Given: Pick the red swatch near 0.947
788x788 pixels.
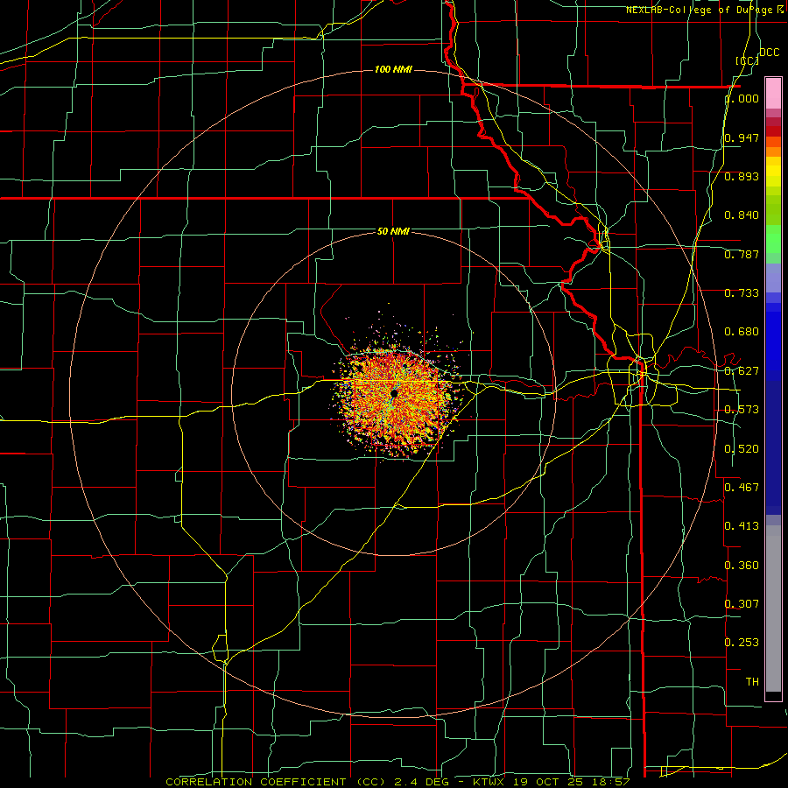Looking at the screenshot, I should click(773, 130).
